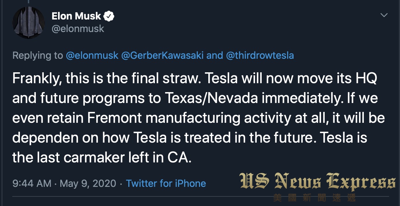400x206 pixels.
Task: Open the @thirdrowtesla mentioned profile
Action: coord(260,55)
